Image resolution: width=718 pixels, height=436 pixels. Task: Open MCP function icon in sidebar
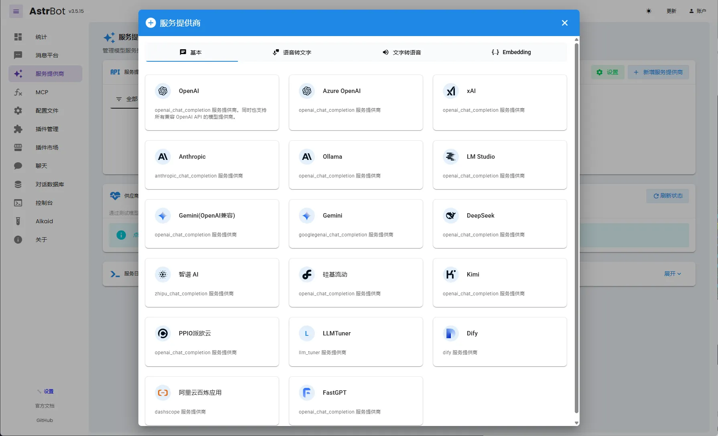coord(18,92)
